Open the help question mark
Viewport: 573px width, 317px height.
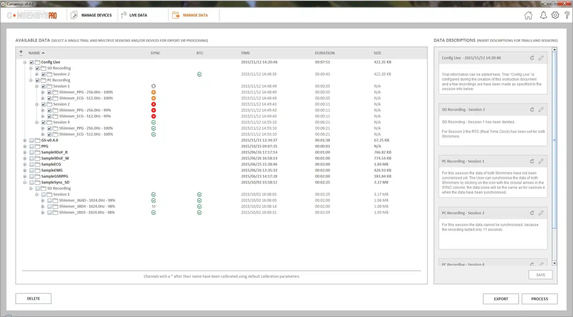point(567,15)
